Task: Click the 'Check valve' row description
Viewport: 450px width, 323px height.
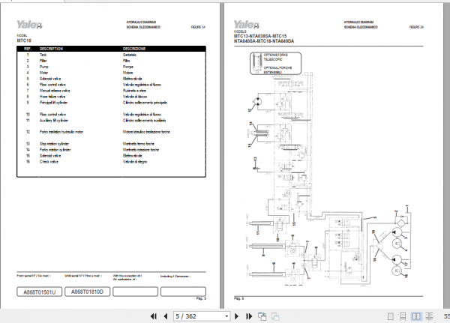Action: tap(49, 162)
